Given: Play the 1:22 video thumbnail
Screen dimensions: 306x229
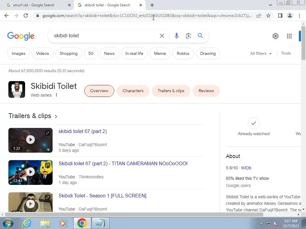Looking at the screenshot, I should coord(30,140).
